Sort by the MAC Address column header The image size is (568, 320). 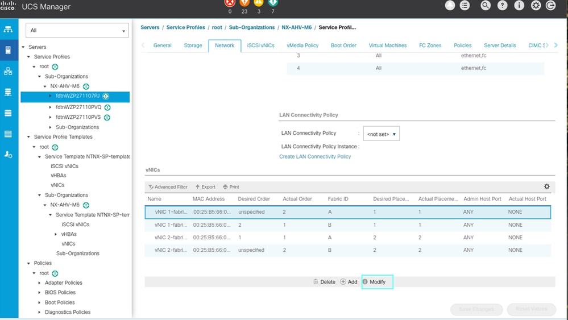tap(209, 199)
